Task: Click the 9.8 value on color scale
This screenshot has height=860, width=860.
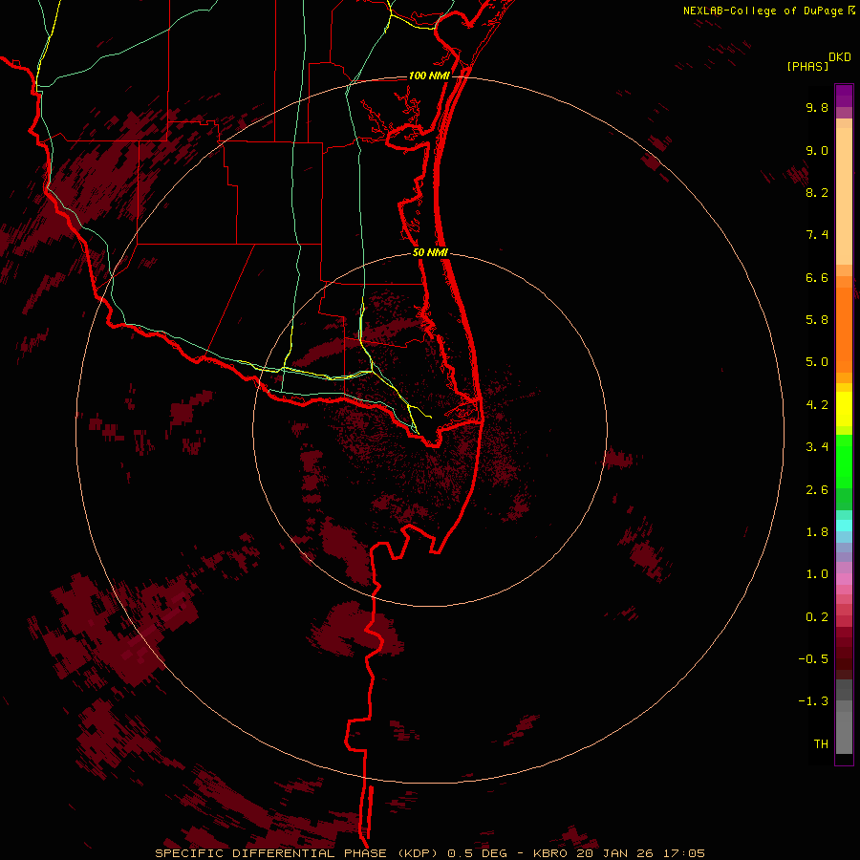Action: 817,107
